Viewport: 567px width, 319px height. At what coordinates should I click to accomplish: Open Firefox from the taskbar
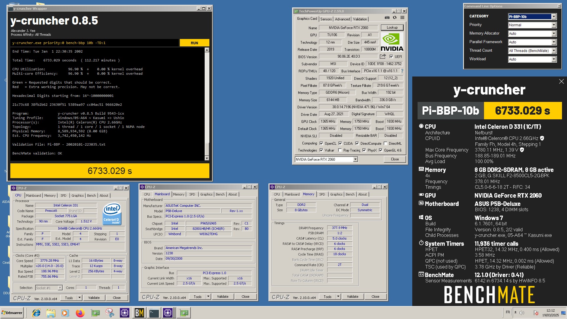80,313
